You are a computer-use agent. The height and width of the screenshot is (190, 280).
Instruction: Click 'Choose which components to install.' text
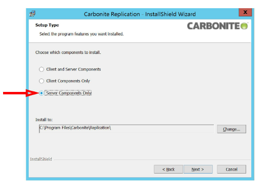tap(68, 52)
